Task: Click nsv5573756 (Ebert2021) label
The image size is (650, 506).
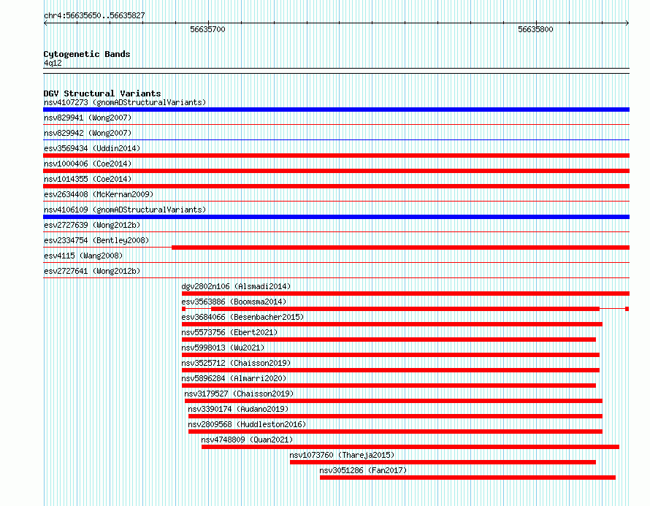Action: pyautogui.click(x=229, y=332)
